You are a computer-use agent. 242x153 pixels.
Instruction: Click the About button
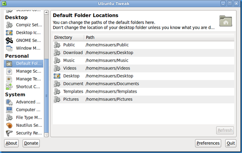[x=11, y=143]
